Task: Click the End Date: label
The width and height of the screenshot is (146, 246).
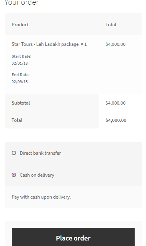Action: pyautogui.click(x=20, y=74)
